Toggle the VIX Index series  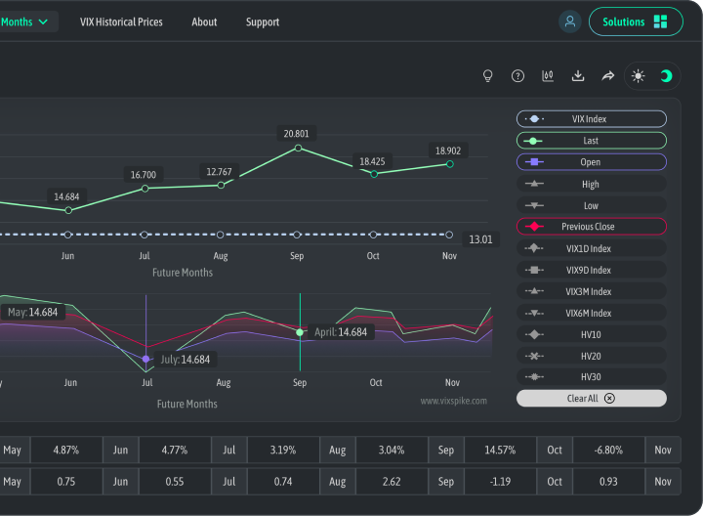(x=591, y=119)
